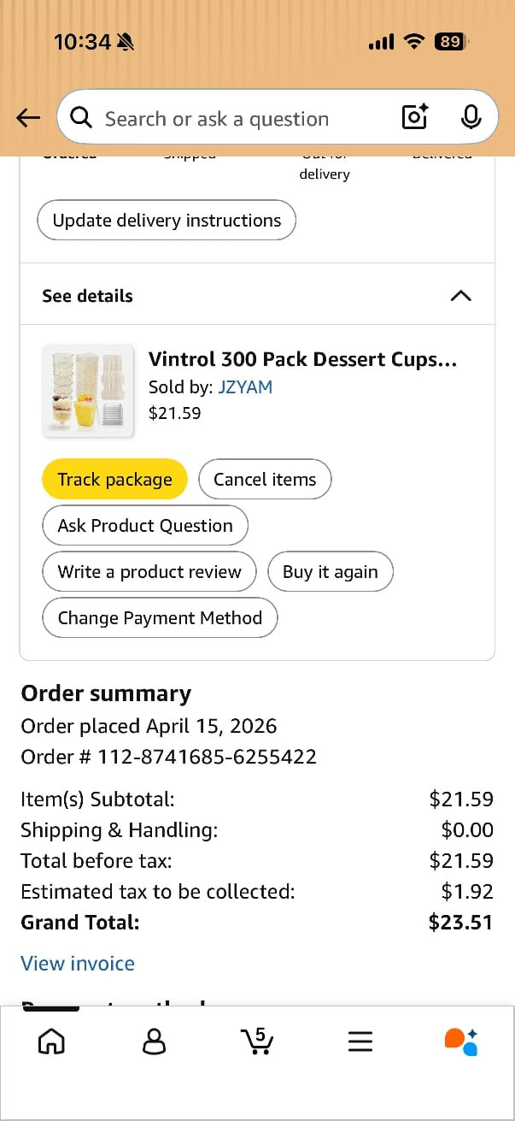Tap the Cancel items button
Image resolution: width=515 pixels, height=1121 pixels.
click(265, 480)
